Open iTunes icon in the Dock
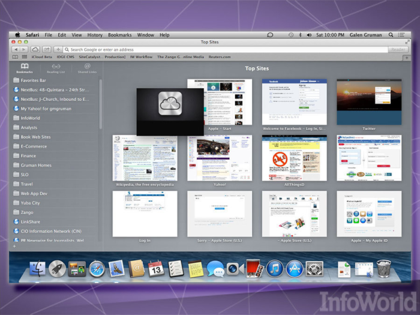Image resolution: width=420 pixels, height=315 pixels. tap(275, 268)
